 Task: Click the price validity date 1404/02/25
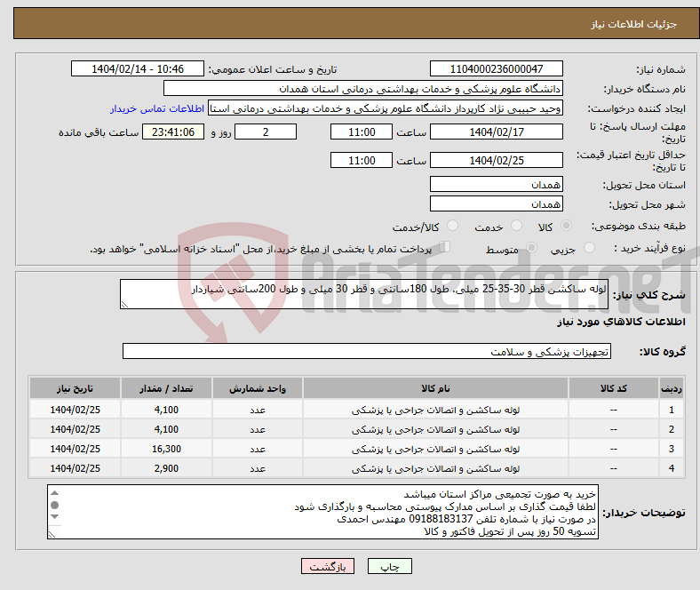(496, 160)
